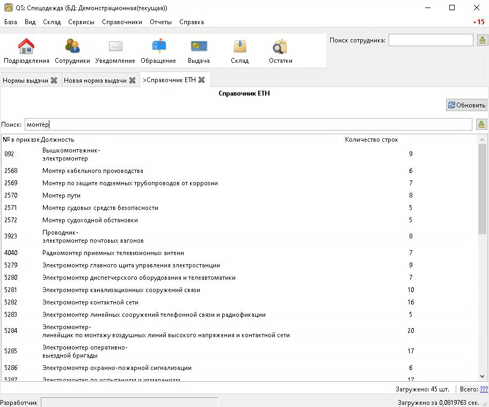Open the База menu
This screenshot has height=407, width=489.
(11, 22)
